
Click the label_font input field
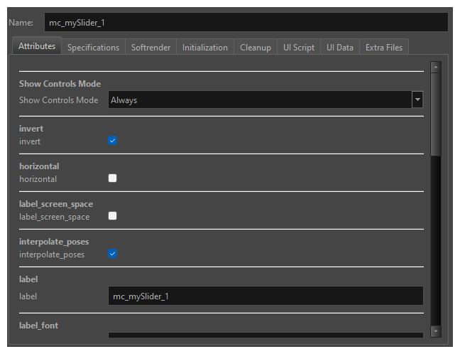pos(265,335)
